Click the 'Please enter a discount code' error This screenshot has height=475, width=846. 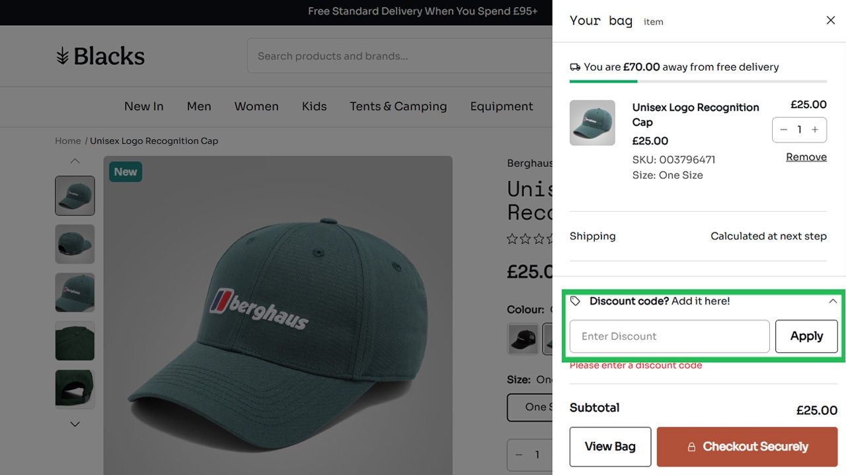coord(636,365)
